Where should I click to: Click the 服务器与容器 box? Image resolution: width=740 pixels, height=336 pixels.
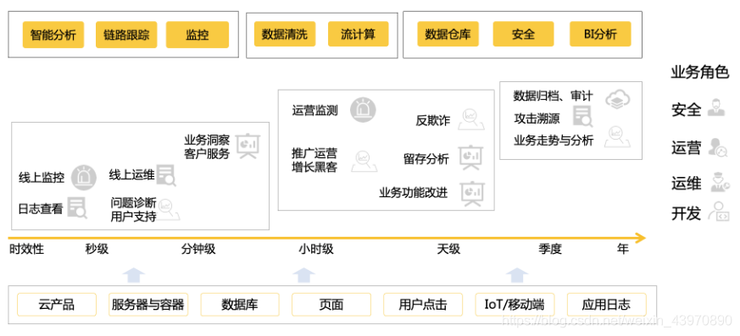click(148, 305)
